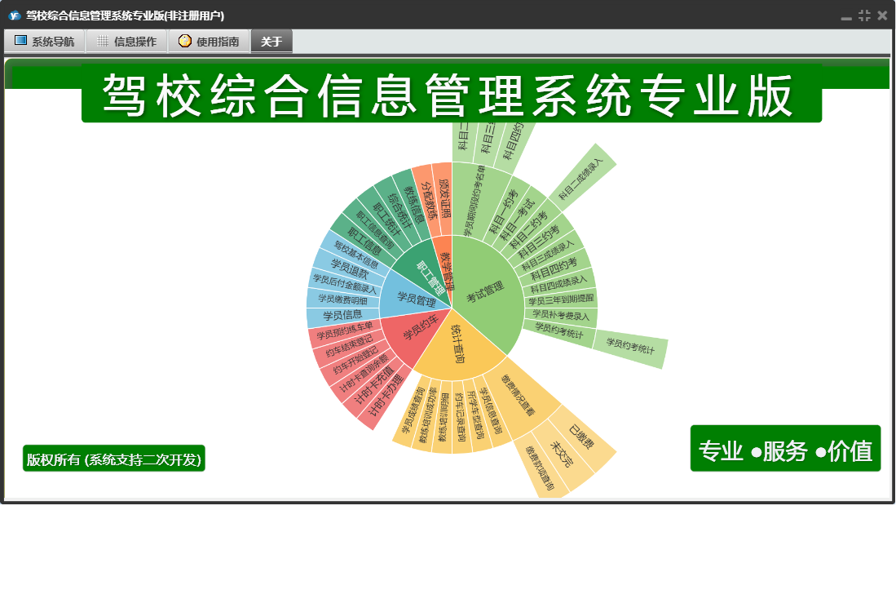Image resolution: width=896 pixels, height=590 pixels.
Task: Open the 学员成绩查询 chart segment
Action: tap(413, 410)
